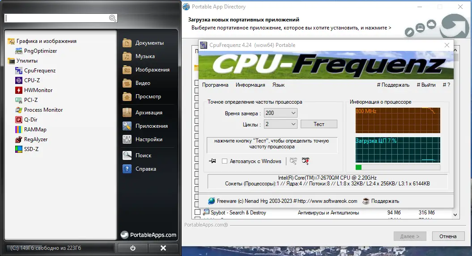Click the Тест button

(319, 124)
